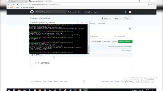Screen dimensions: 163x91
Task: Open the Action Center notification icon
Action: tap(153, 90)
